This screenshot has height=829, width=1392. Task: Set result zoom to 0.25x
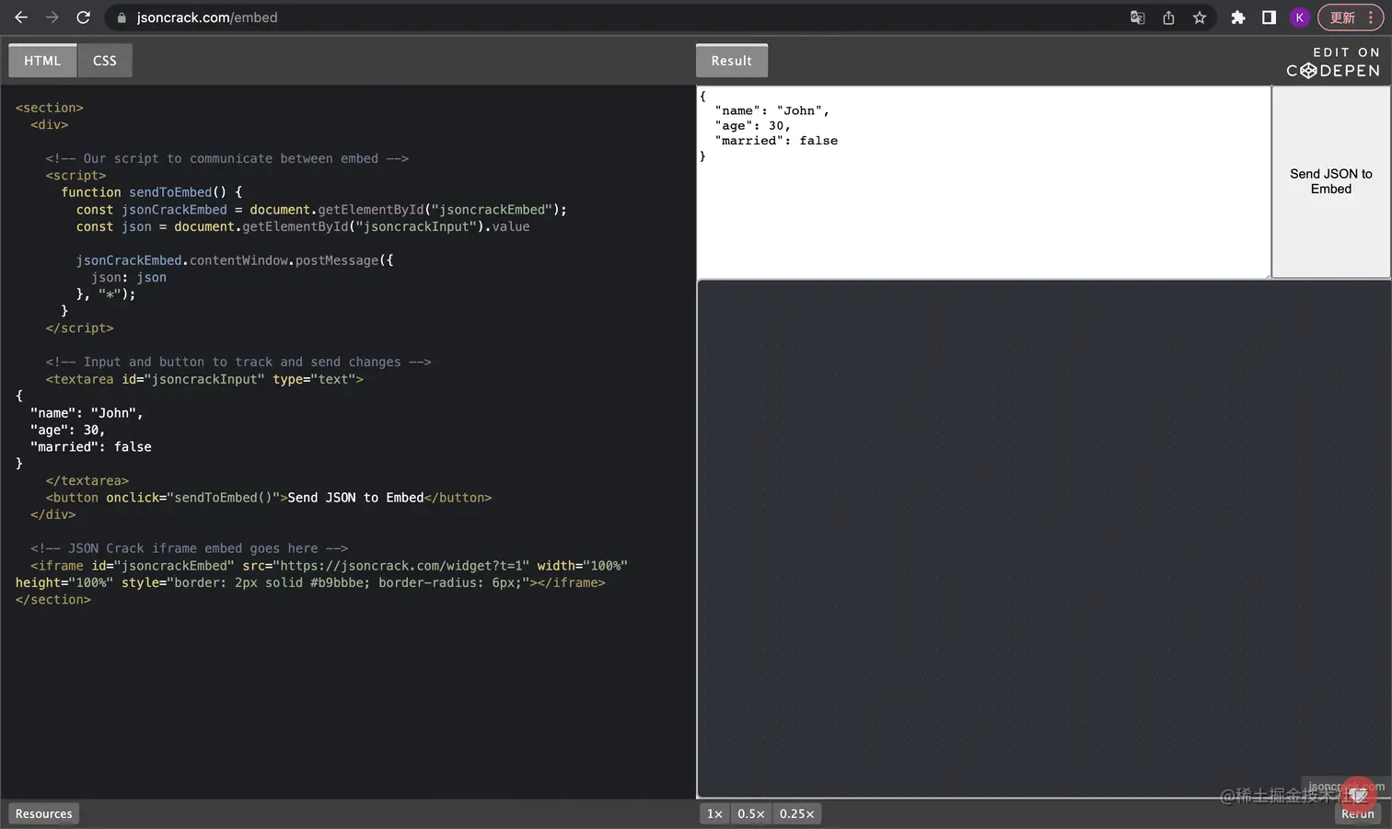pos(796,813)
